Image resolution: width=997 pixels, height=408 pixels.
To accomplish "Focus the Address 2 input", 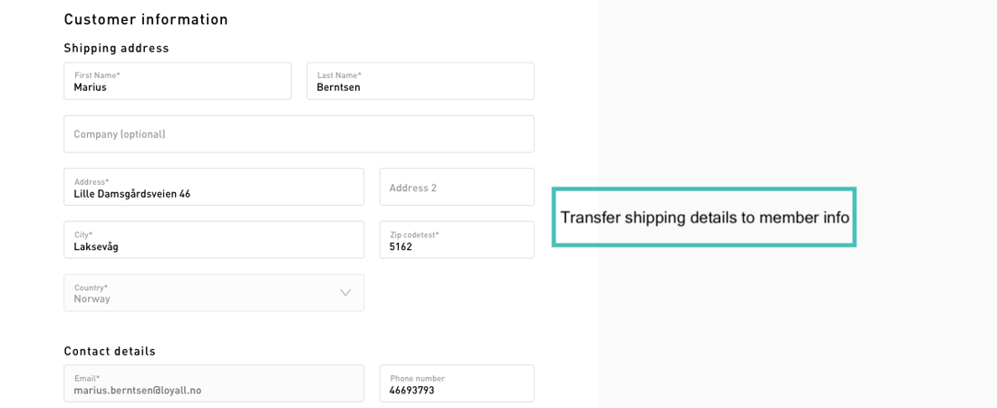I will 456,188.
